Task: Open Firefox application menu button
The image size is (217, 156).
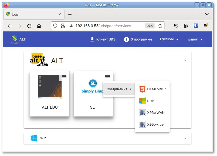Action: (x=206, y=26)
